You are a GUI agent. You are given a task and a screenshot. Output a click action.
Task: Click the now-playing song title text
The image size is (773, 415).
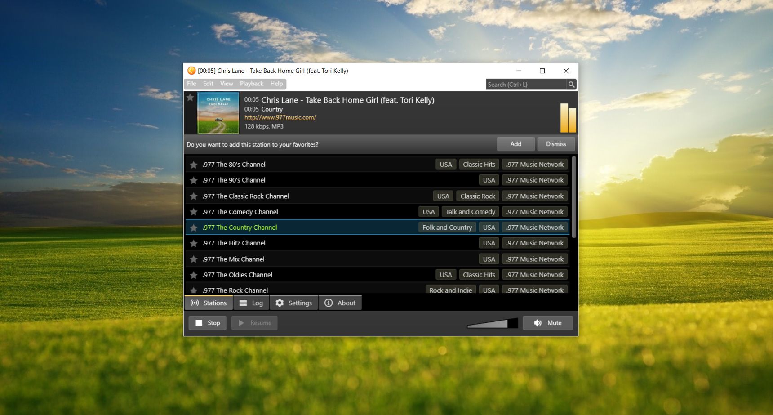point(348,100)
